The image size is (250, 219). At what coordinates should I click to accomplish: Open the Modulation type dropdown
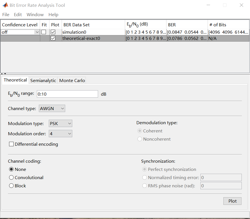click(x=60, y=123)
